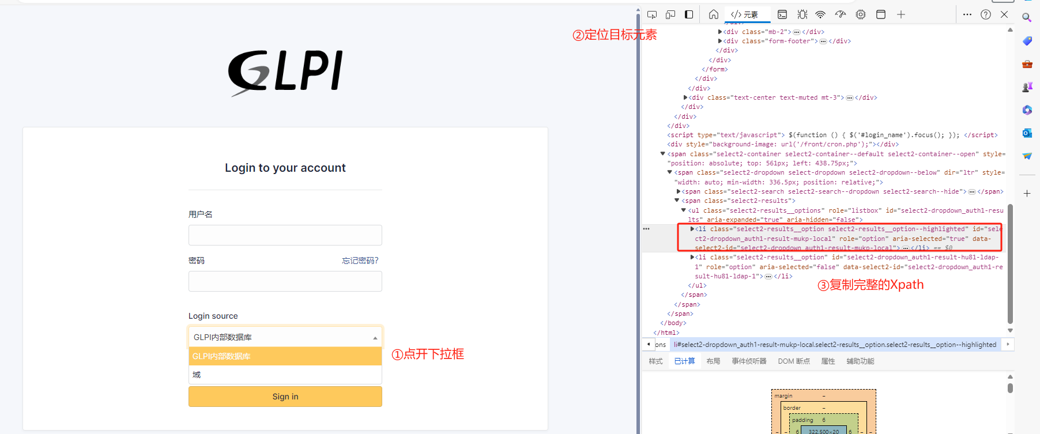Open the 属性 properties tab
1040x434 pixels.
pyautogui.click(x=828, y=361)
